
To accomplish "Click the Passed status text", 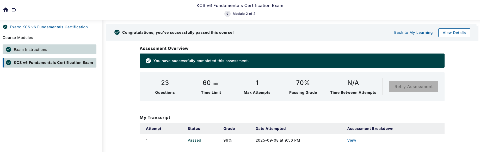I will coord(194,140).
